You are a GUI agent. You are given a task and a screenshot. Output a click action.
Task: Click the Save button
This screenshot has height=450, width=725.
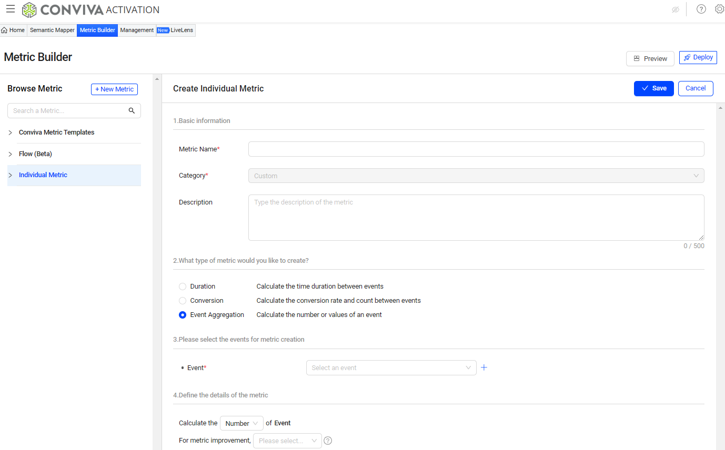[x=653, y=88]
